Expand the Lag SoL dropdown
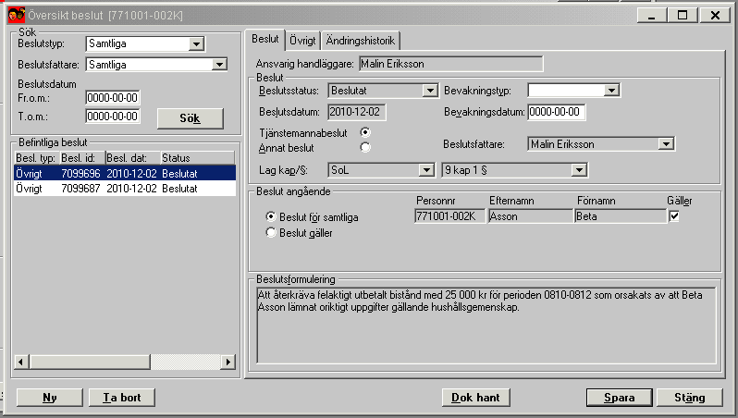 pos(426,169)
